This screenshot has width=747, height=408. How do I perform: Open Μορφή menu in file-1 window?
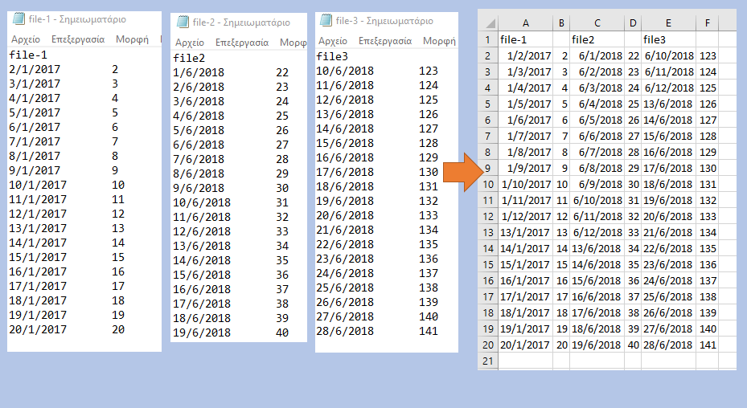pos(132,39)
